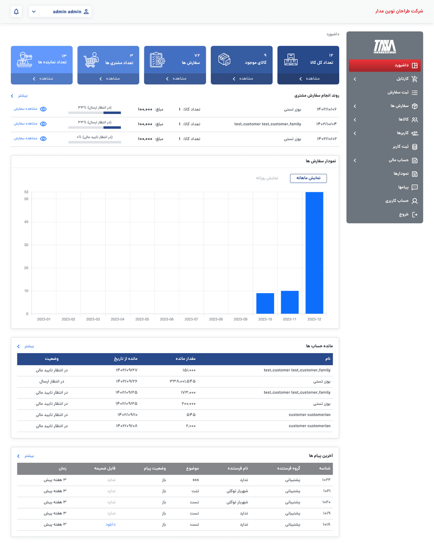Open the admin admin user dropdown
434x543 pixels.
coord(60,12)
